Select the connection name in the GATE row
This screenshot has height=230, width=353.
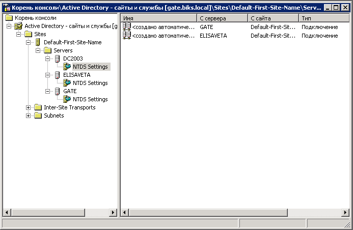tap(164, 27)
